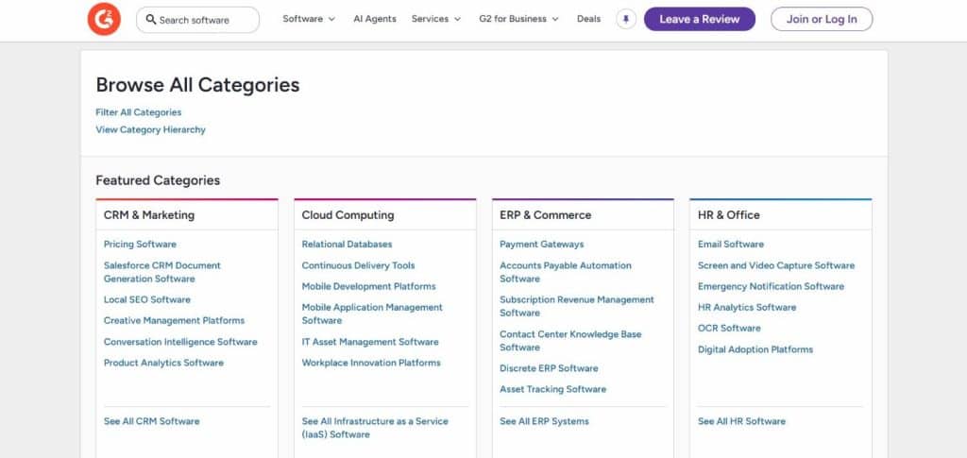The height and width of the screenshot is (458, 967).
Task: Open View Category Hierarchy link
Action: (x=150, y=130)
